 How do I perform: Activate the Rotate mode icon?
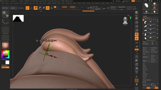point(44,8)
